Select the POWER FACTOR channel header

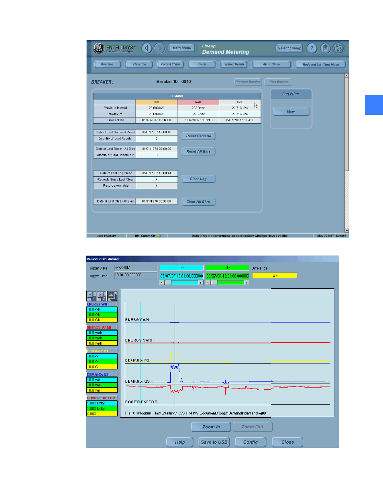102,398
